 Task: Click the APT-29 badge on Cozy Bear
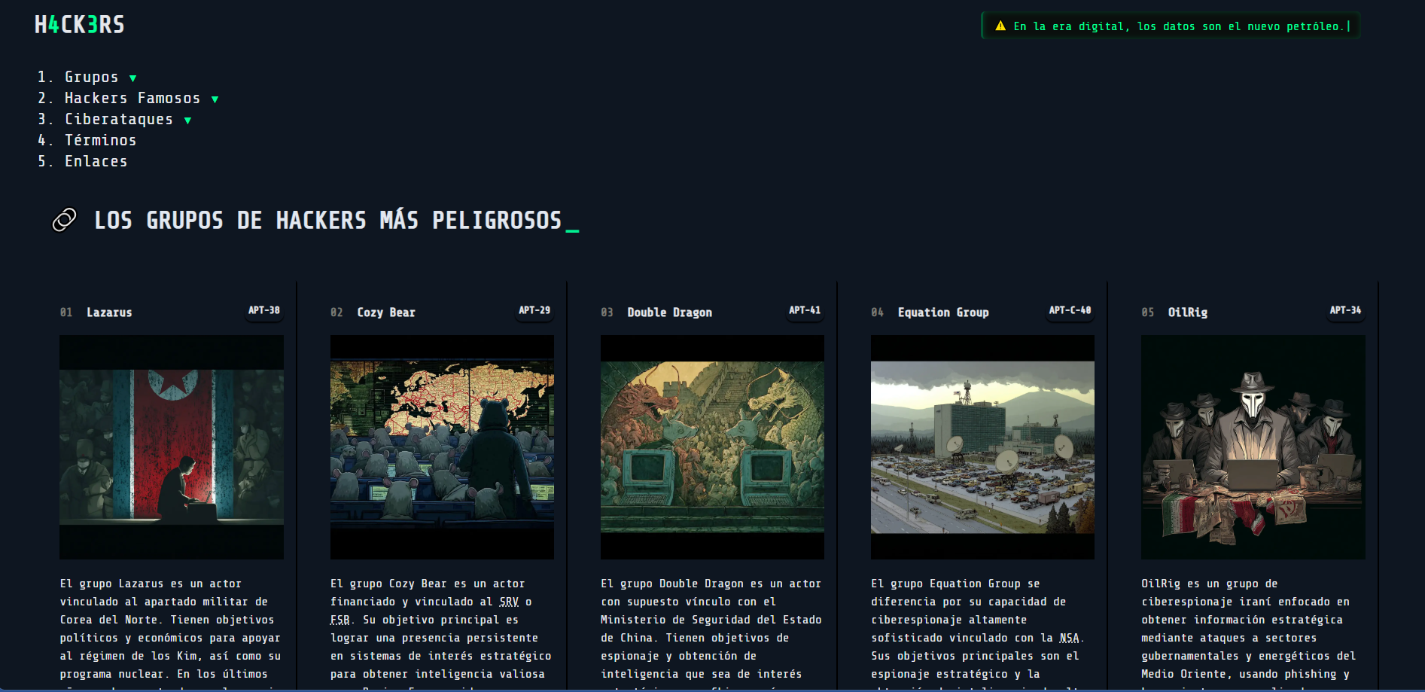(534, 310)
